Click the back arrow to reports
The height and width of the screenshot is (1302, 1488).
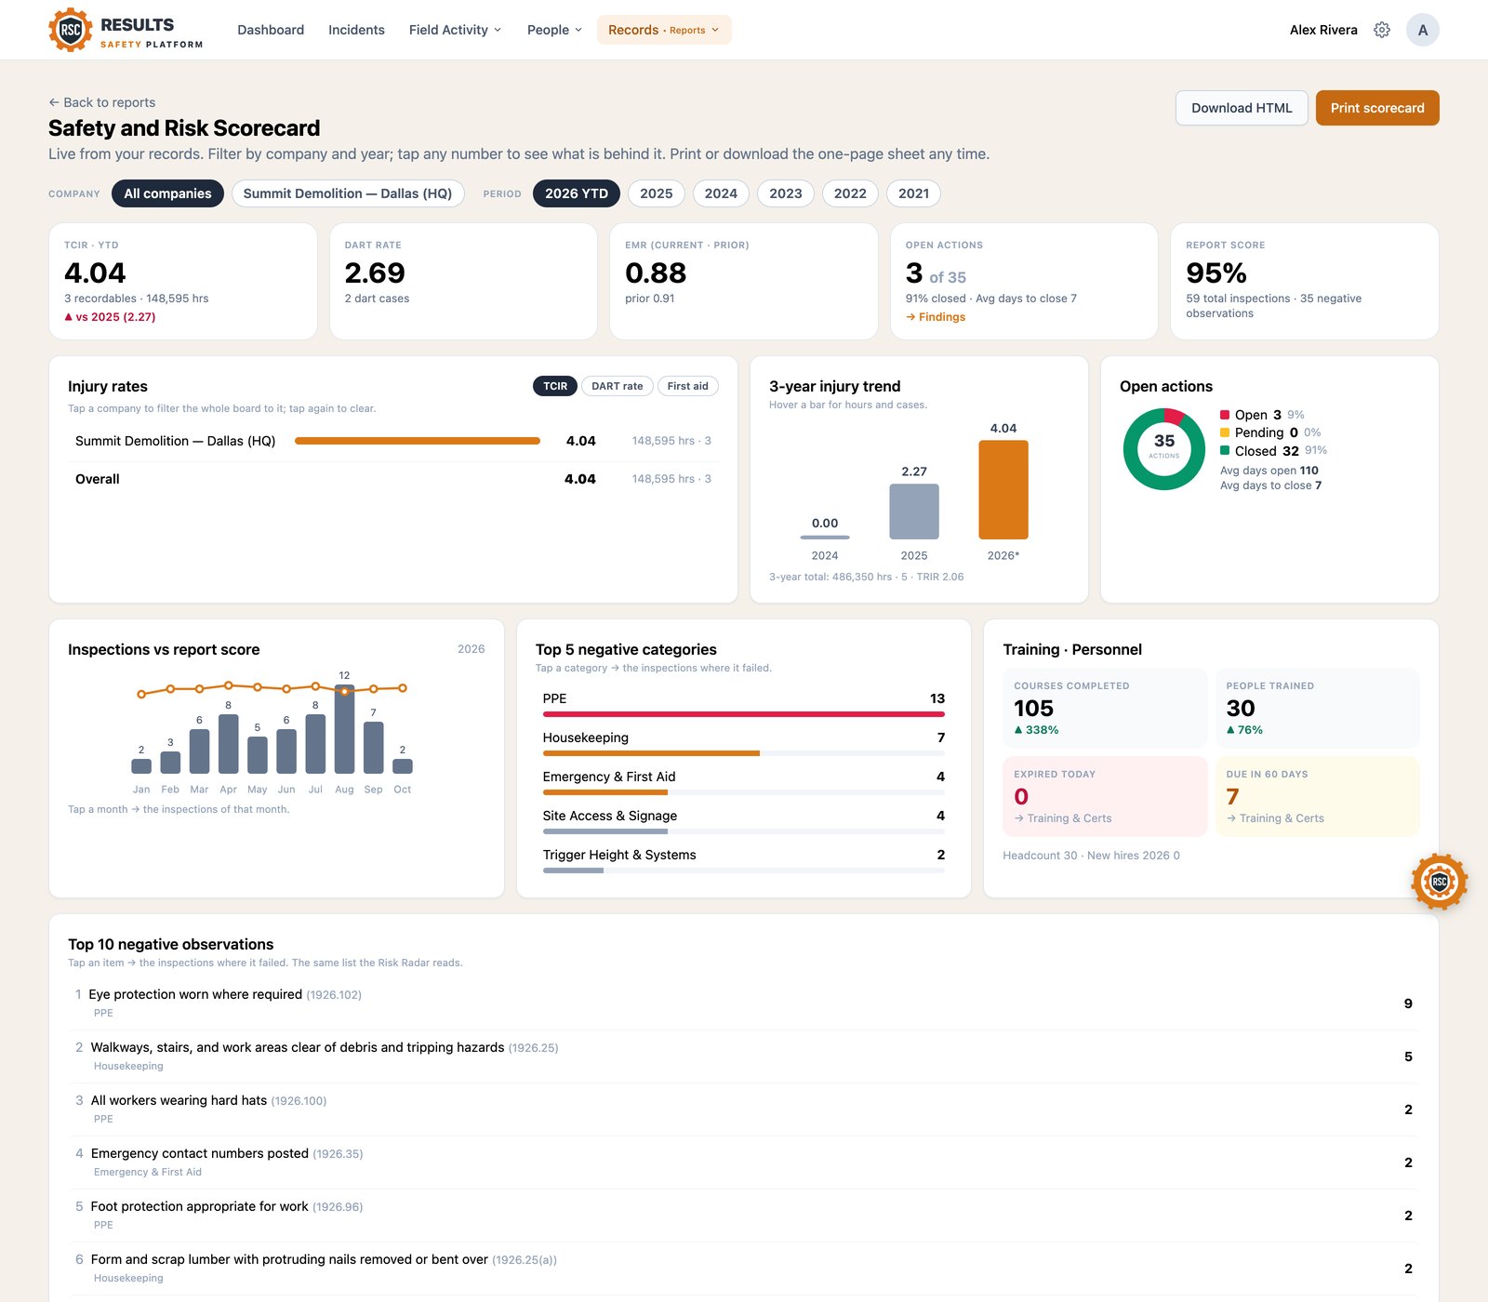(x=54, y=102)
